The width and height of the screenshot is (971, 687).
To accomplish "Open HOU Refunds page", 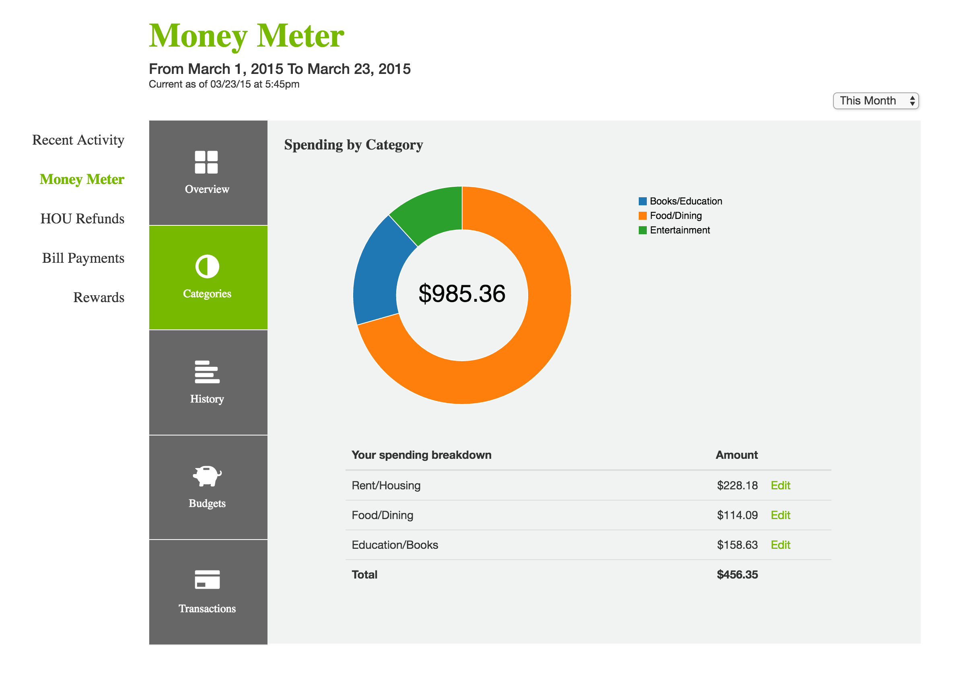I will click(x=81, y=219).
